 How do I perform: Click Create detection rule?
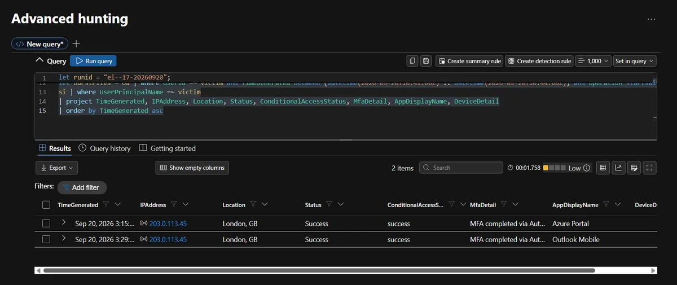point(539,61)
